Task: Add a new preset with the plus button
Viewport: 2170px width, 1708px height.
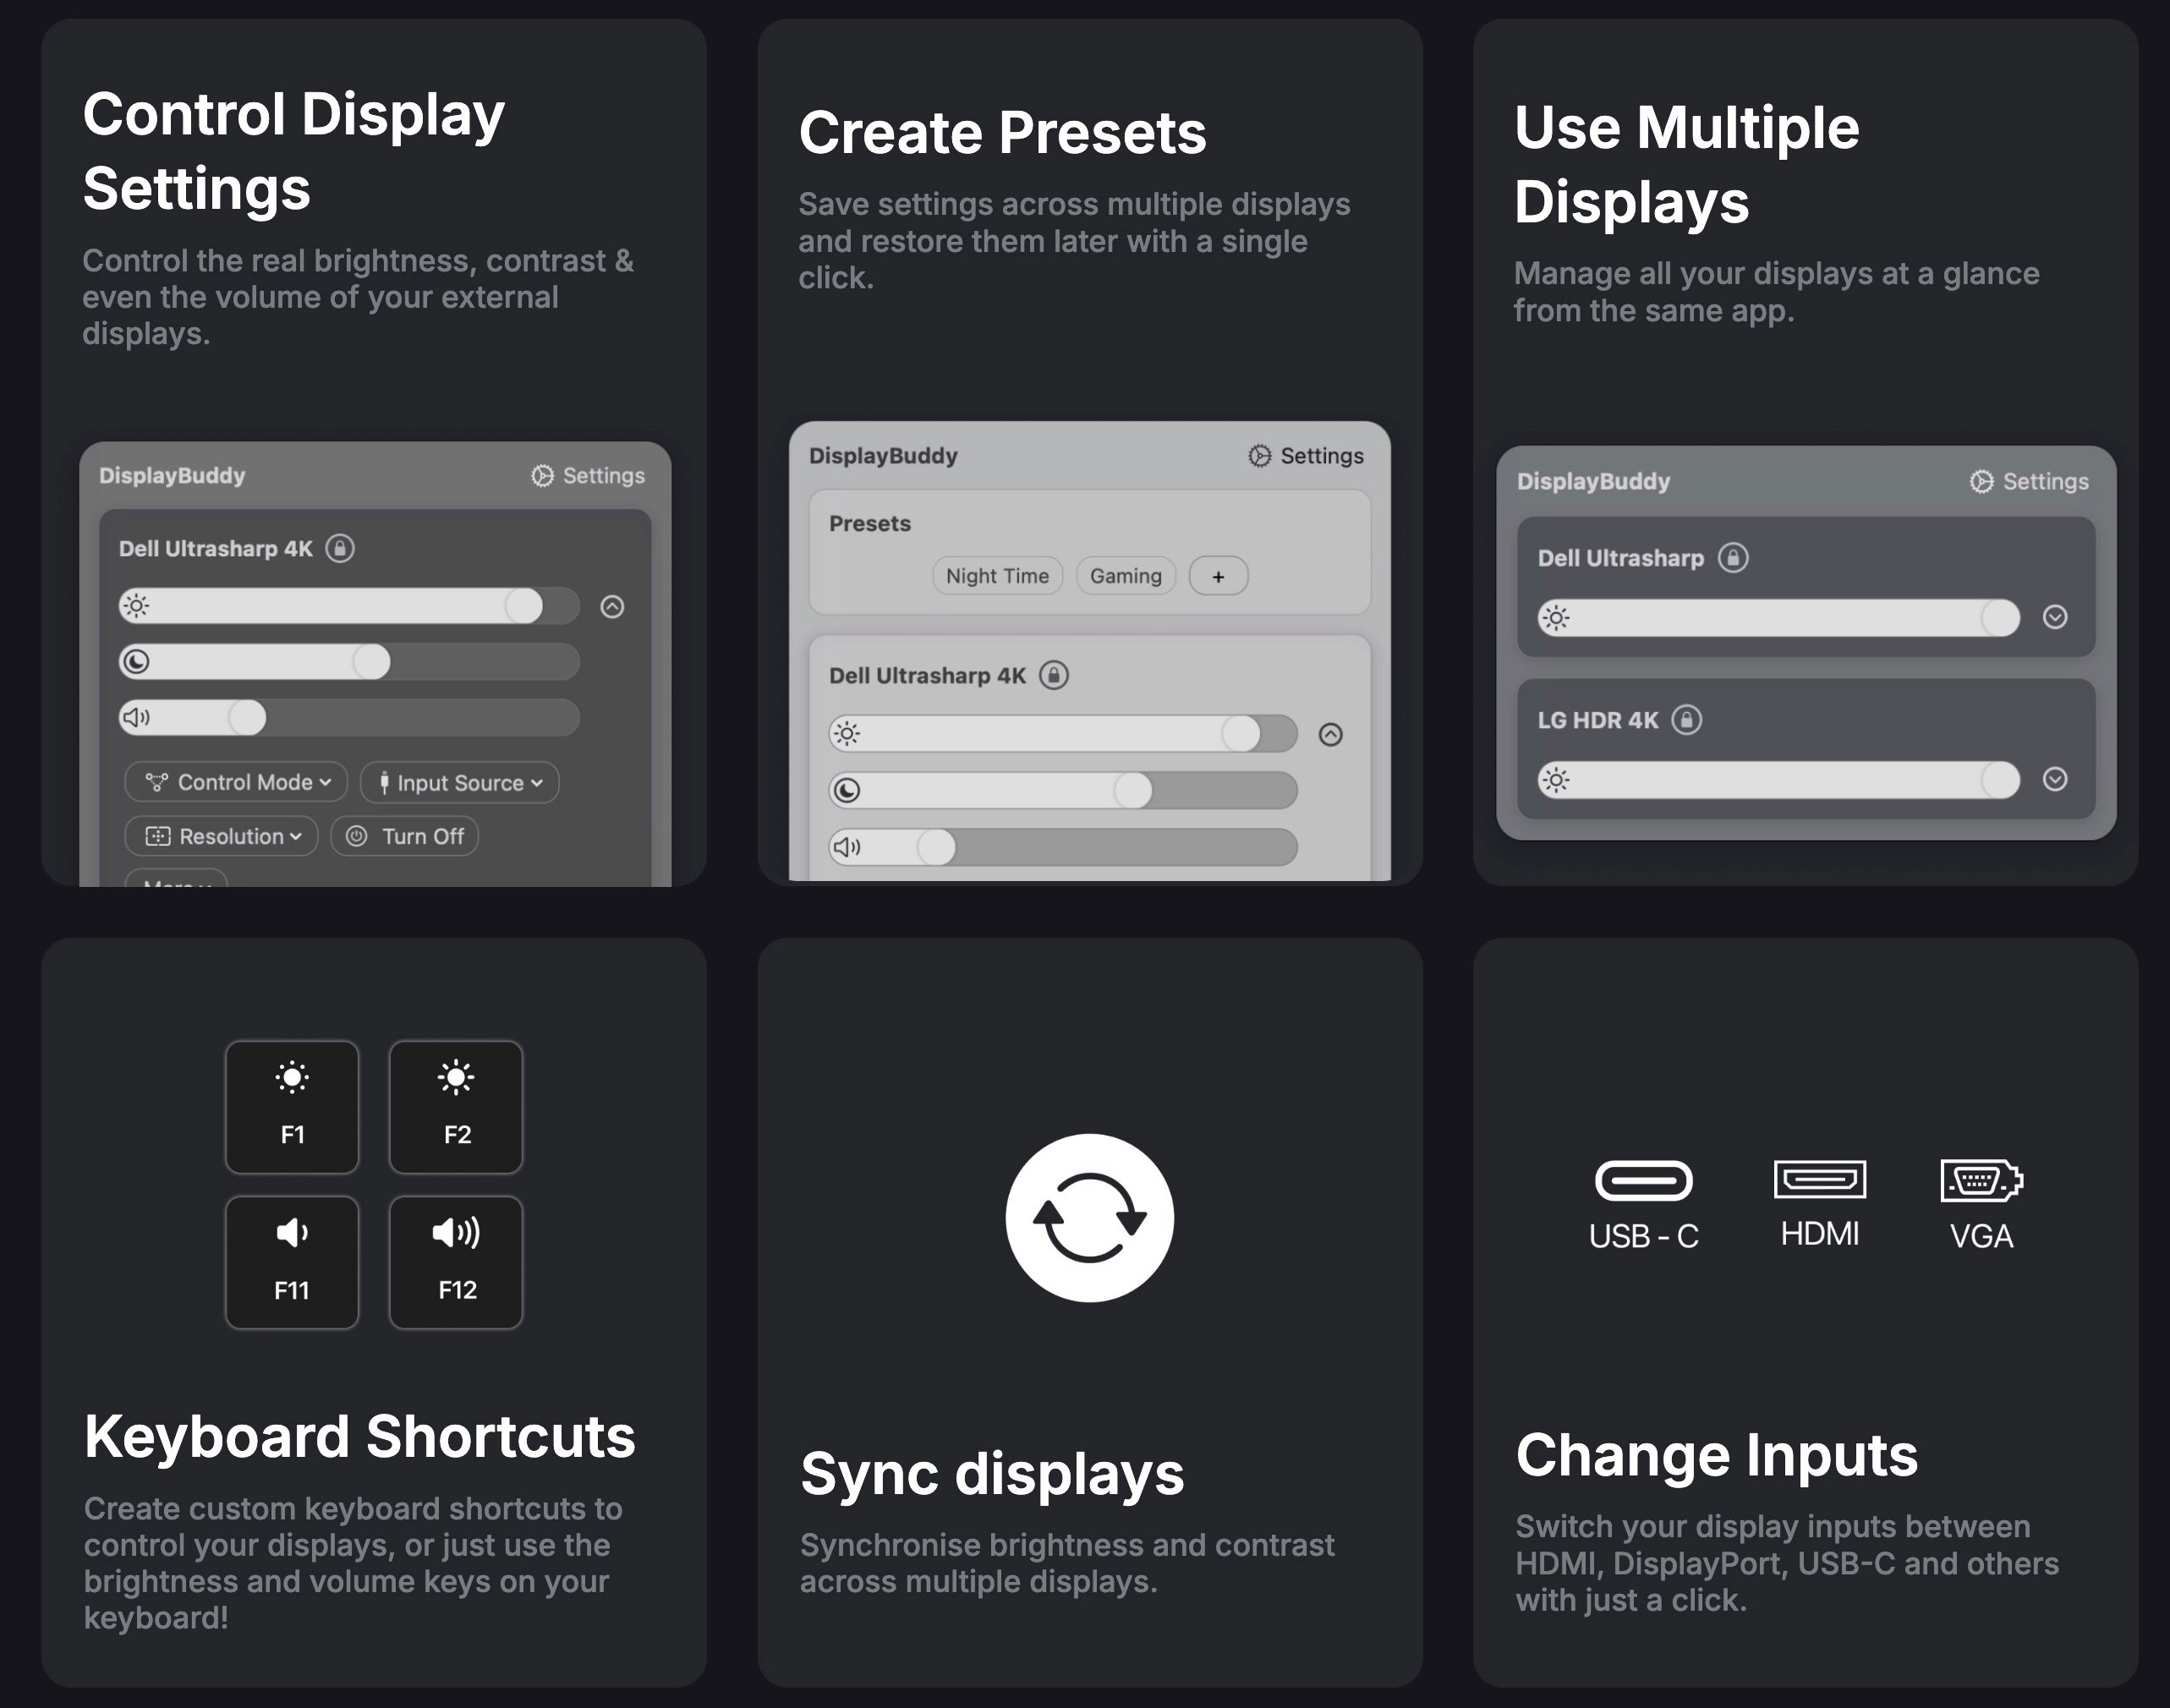Action: [x=1218, y=576]
